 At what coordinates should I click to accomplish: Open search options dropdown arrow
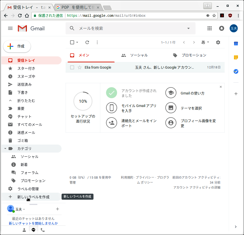coord(188,28)
